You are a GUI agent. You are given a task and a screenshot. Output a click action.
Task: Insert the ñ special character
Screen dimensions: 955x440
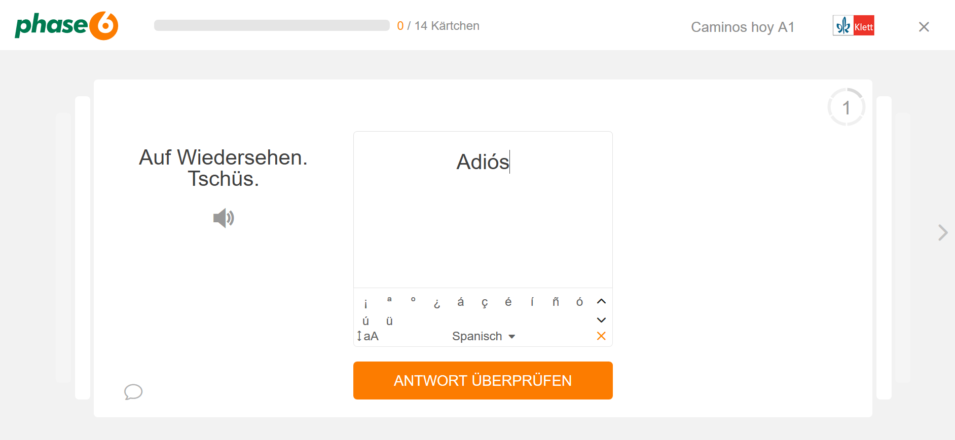click(x=556, y=302)
